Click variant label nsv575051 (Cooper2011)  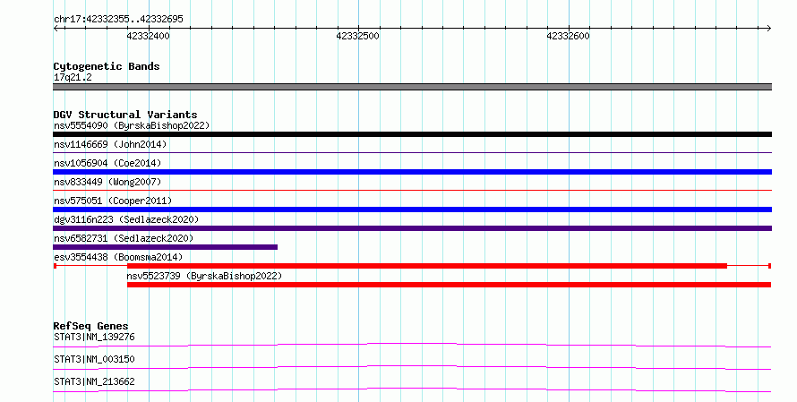(113, 201)
